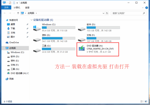Collapse the 设备和驱动器 group
The image size is (150, 105).
coord(31,20)
